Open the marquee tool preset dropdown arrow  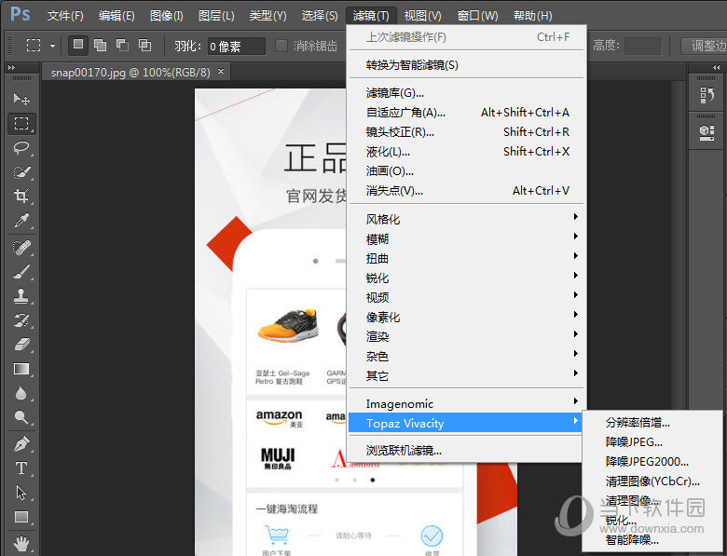click(52, 46)
